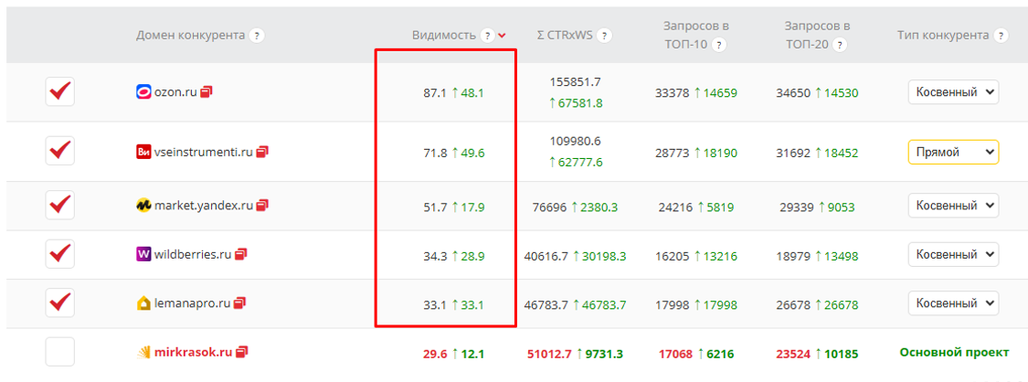Uncheck the wildberries.ru row checkbox
Image resolution: width=1028 pixels, height=382 pixels.
[x=59, y=253]
